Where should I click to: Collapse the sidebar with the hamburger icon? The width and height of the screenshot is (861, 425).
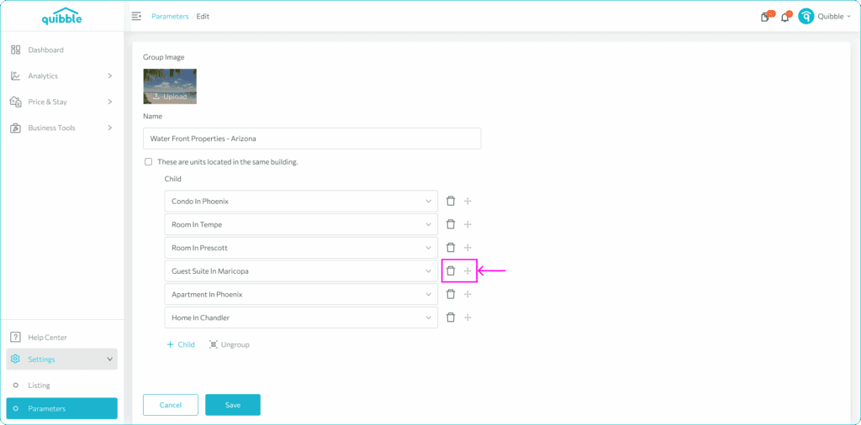click(x=137, y=17)
